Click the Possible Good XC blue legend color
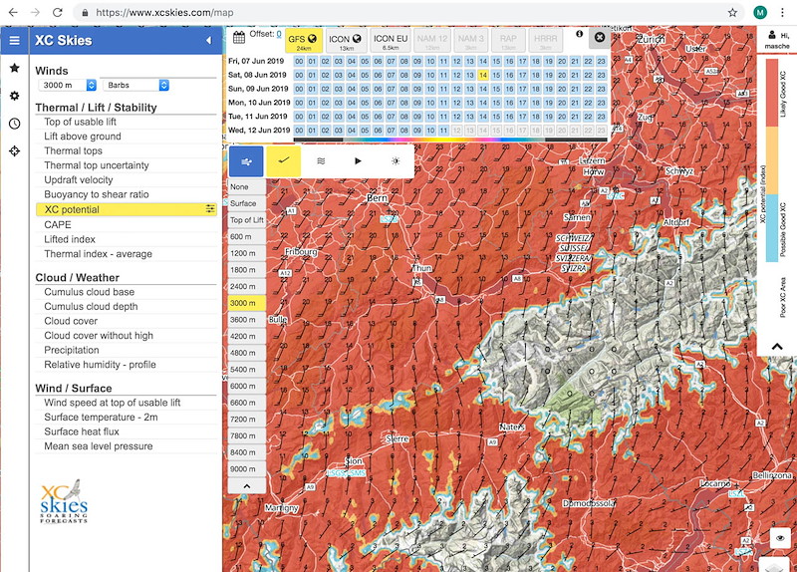797x572 pixels. pyautogui.click(x=771, y=227)
